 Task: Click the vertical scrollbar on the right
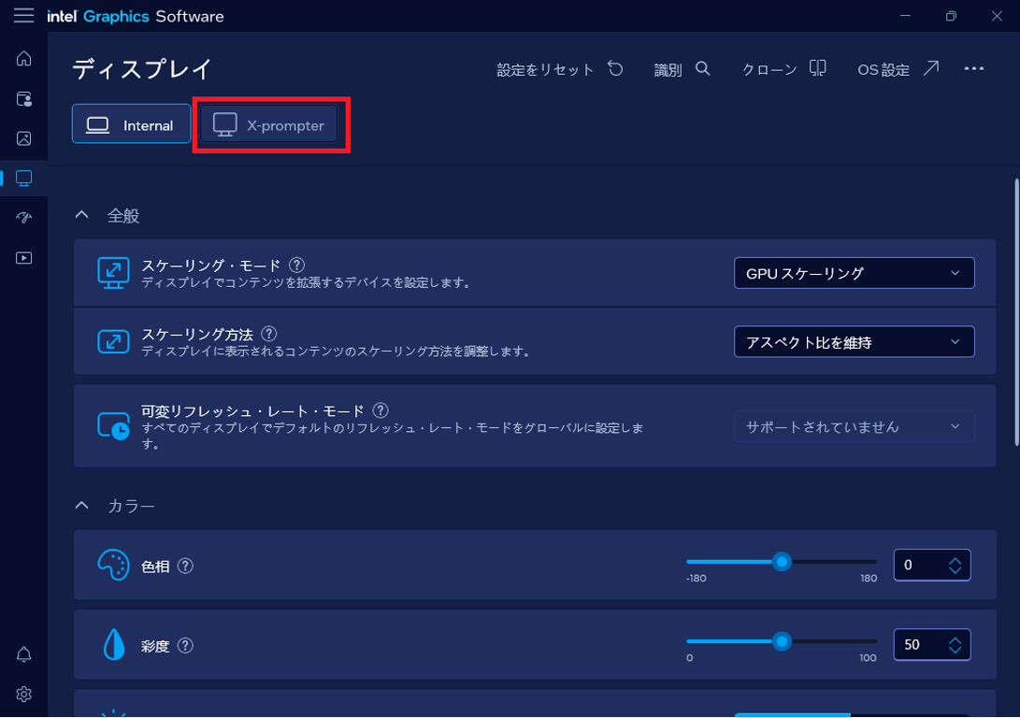coord(1016,312)
